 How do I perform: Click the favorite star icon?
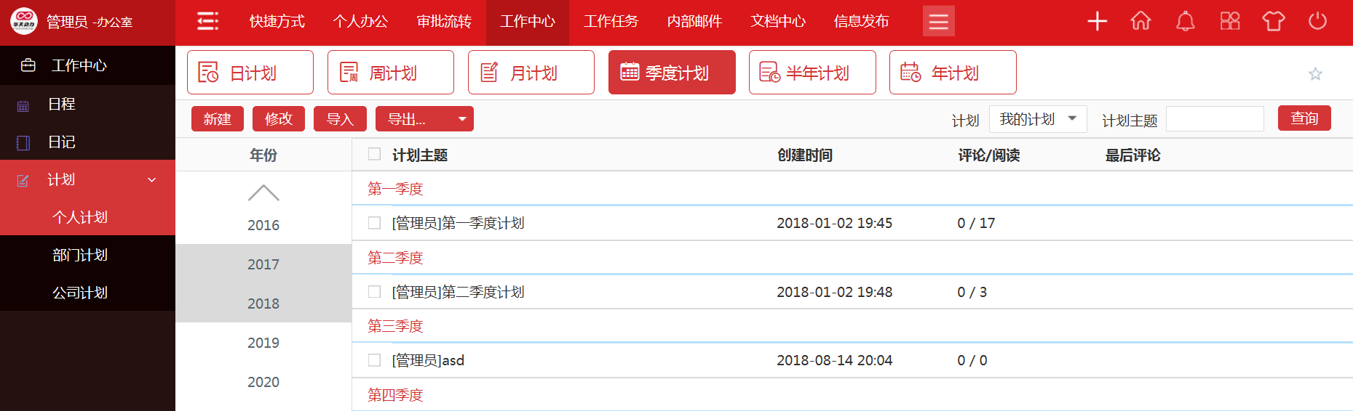click(x=1315, y=74)
